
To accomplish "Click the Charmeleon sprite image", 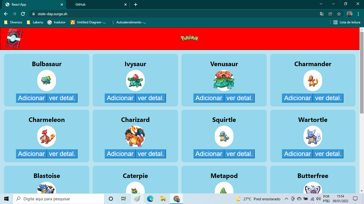I will coord(47,136).
